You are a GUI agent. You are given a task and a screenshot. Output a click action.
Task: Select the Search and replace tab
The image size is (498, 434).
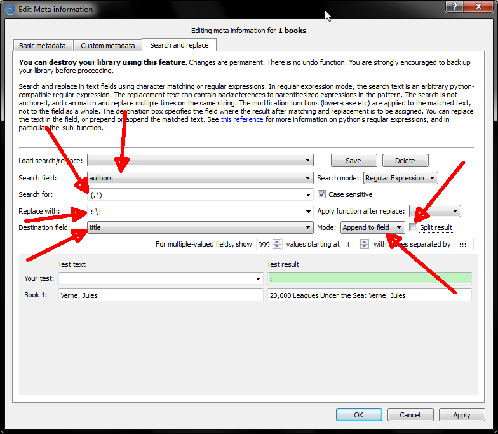pos(179,45)
